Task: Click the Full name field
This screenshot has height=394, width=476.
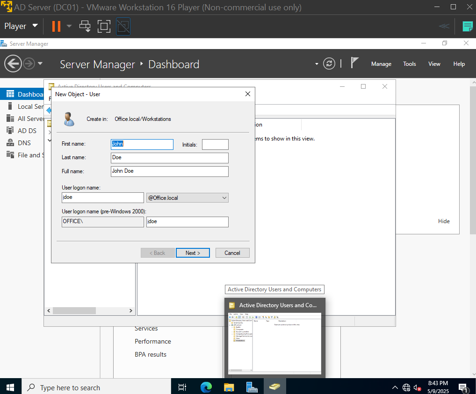Action: point(170,171)
